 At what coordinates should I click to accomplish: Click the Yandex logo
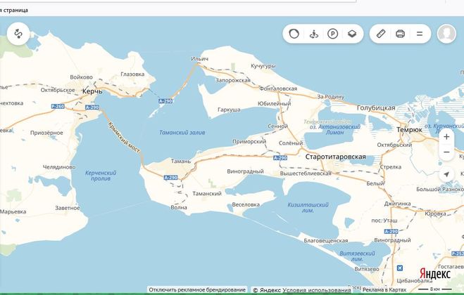pos(435,274)
